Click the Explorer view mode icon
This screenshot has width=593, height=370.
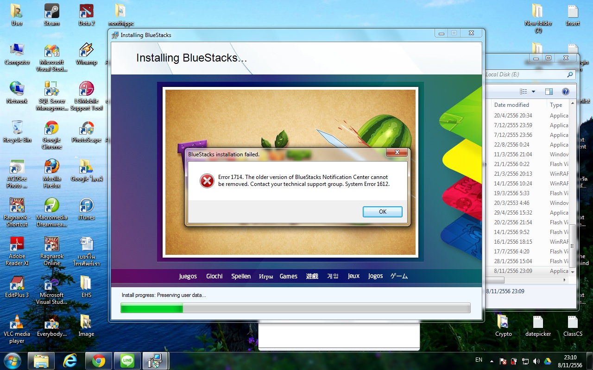(x=524, y=92)
